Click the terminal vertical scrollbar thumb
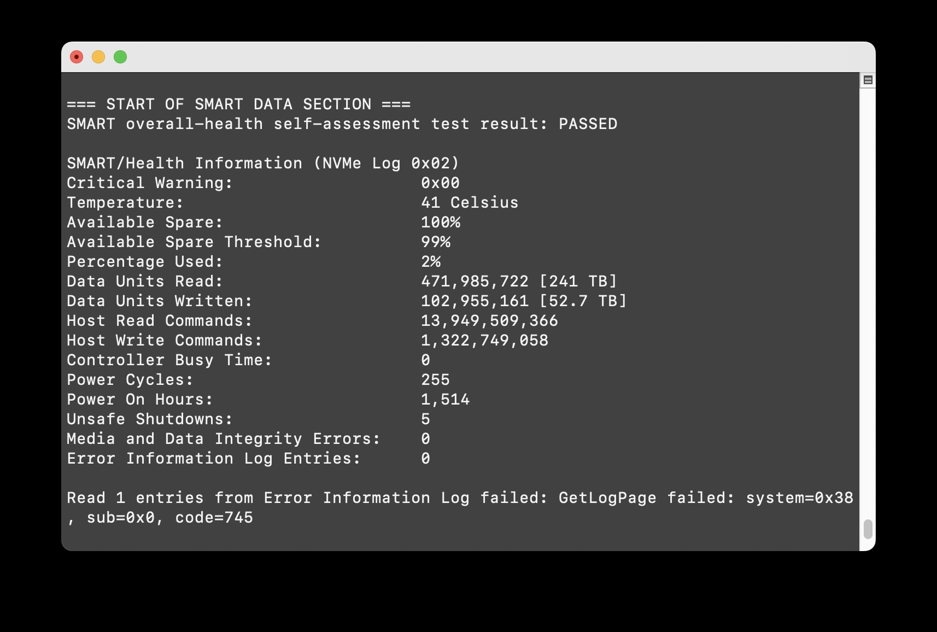Image resolution: width=937 pixels, height=632 pixels. click(x=868, y=529)
